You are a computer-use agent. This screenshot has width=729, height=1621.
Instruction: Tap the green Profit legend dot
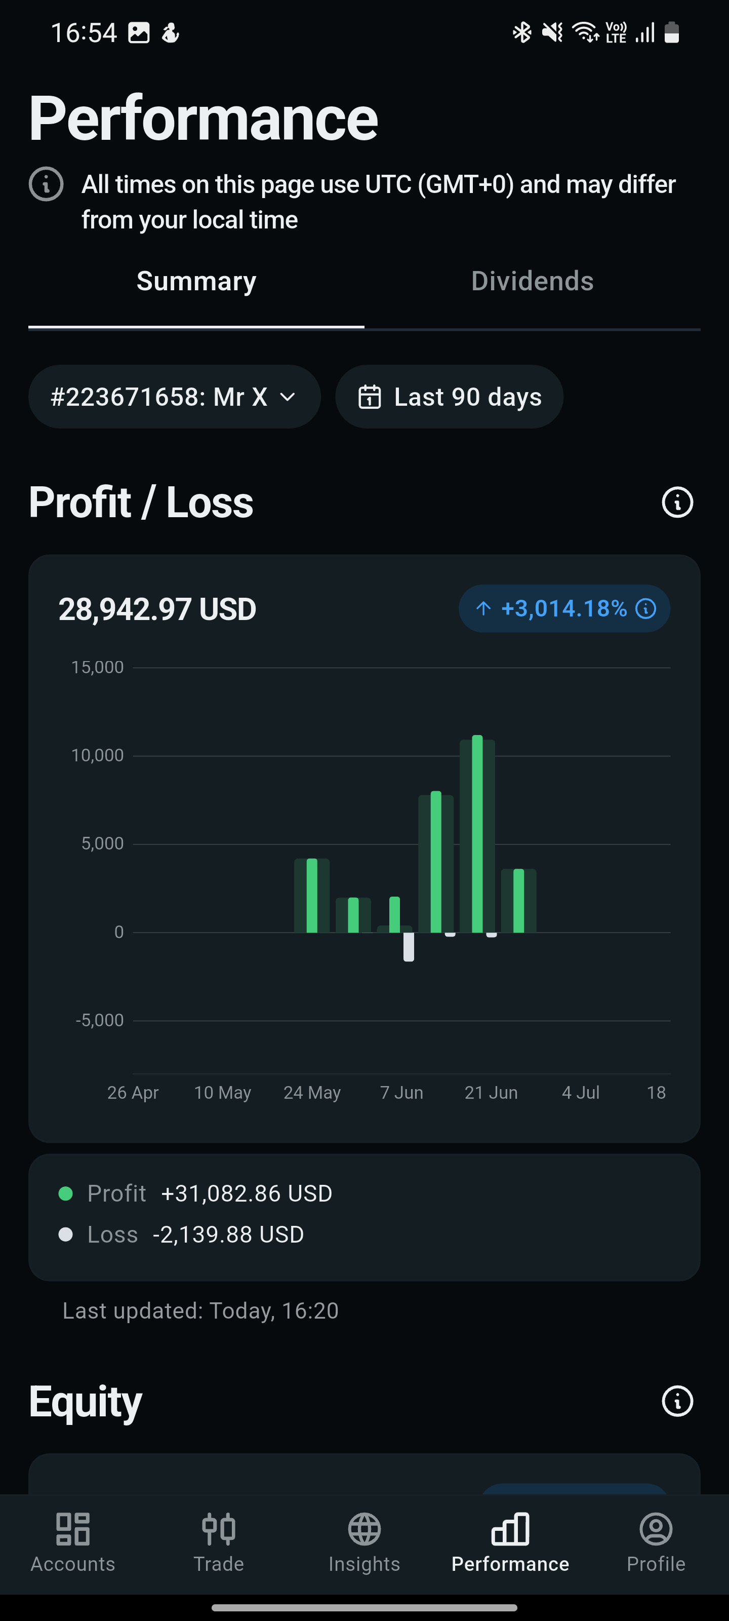click(65, 1193)
